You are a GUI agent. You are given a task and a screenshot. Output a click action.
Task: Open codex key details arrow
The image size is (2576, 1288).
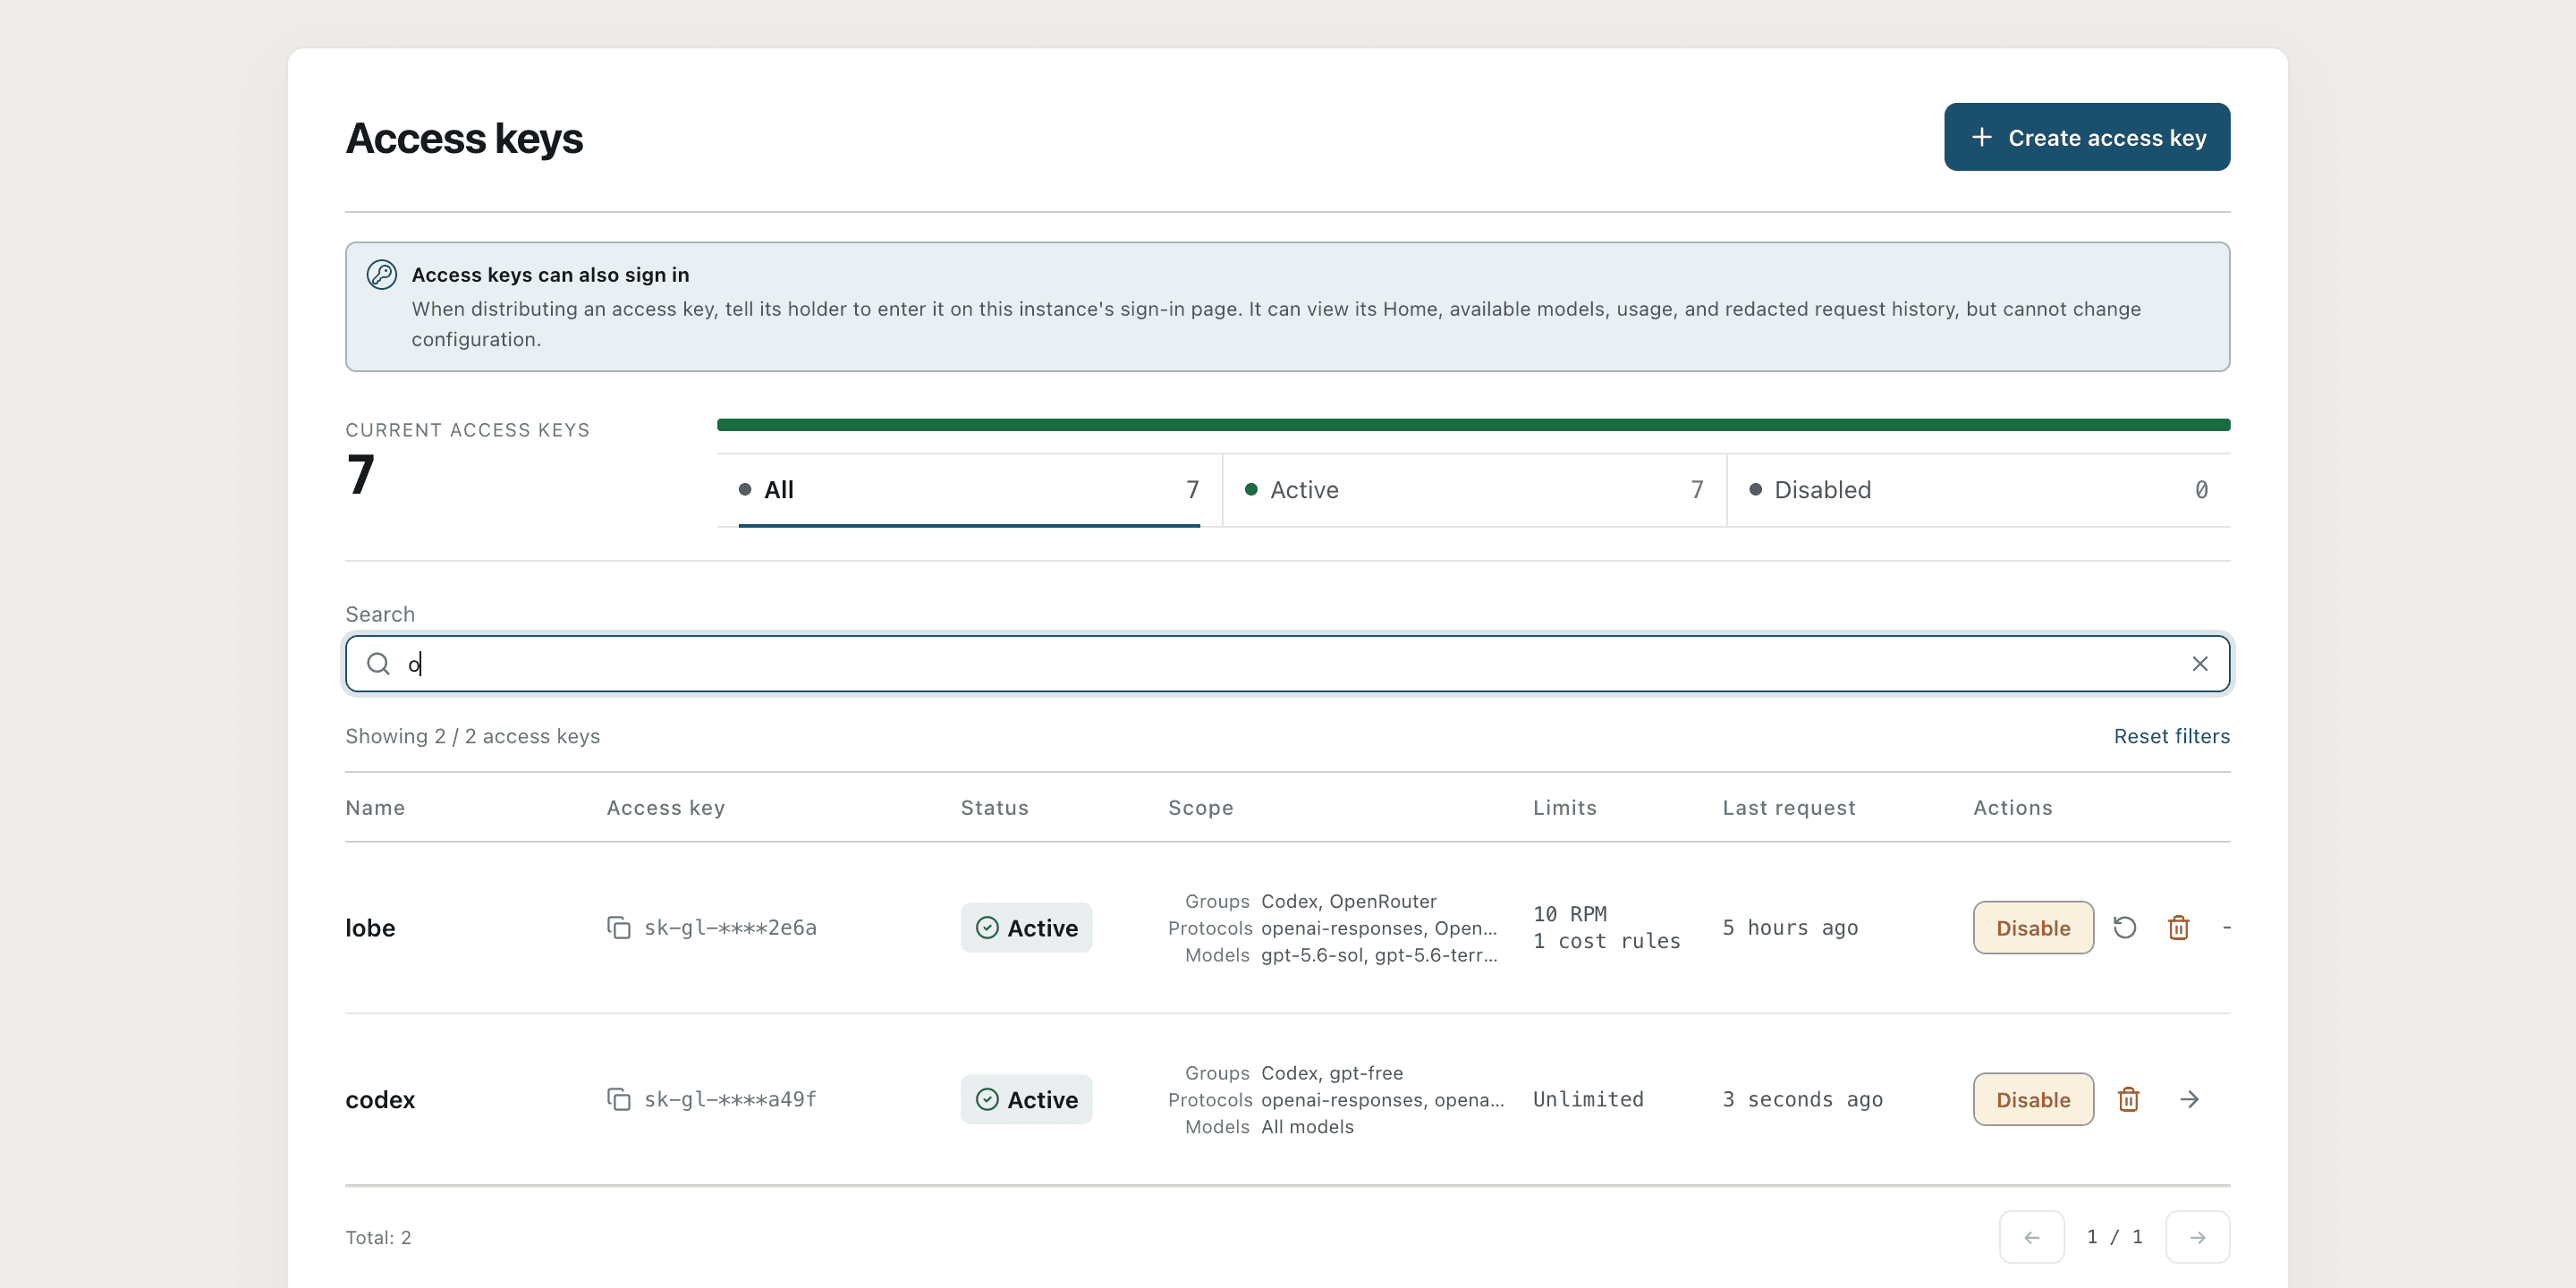coord(2189,1100)
